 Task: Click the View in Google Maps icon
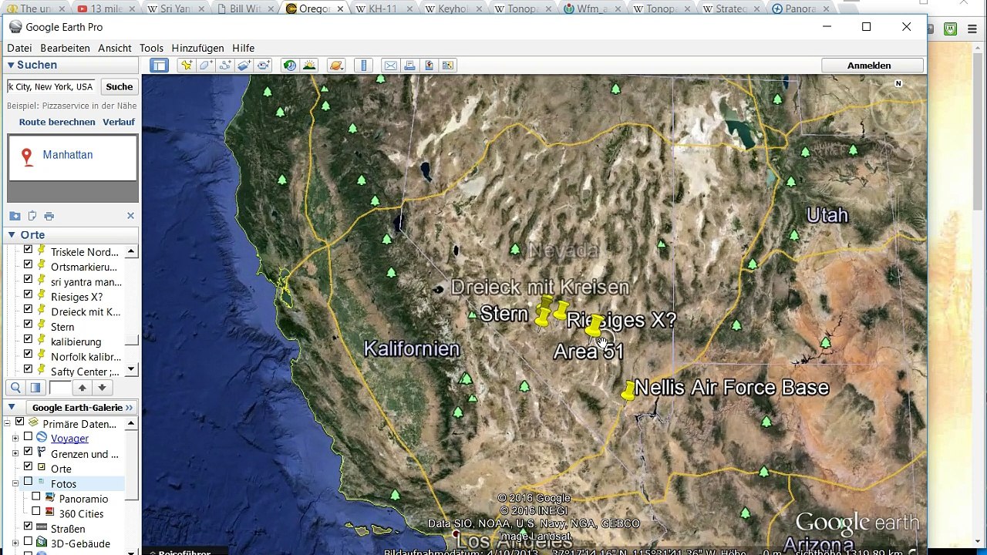tap(449, 66)
